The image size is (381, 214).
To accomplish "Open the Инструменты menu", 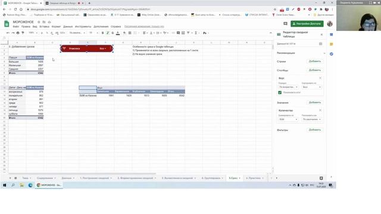I will [83, 26].
